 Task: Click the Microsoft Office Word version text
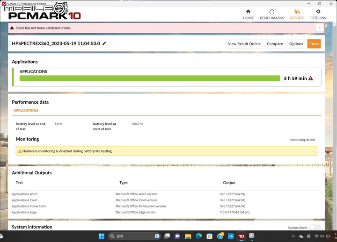(136, 194)
